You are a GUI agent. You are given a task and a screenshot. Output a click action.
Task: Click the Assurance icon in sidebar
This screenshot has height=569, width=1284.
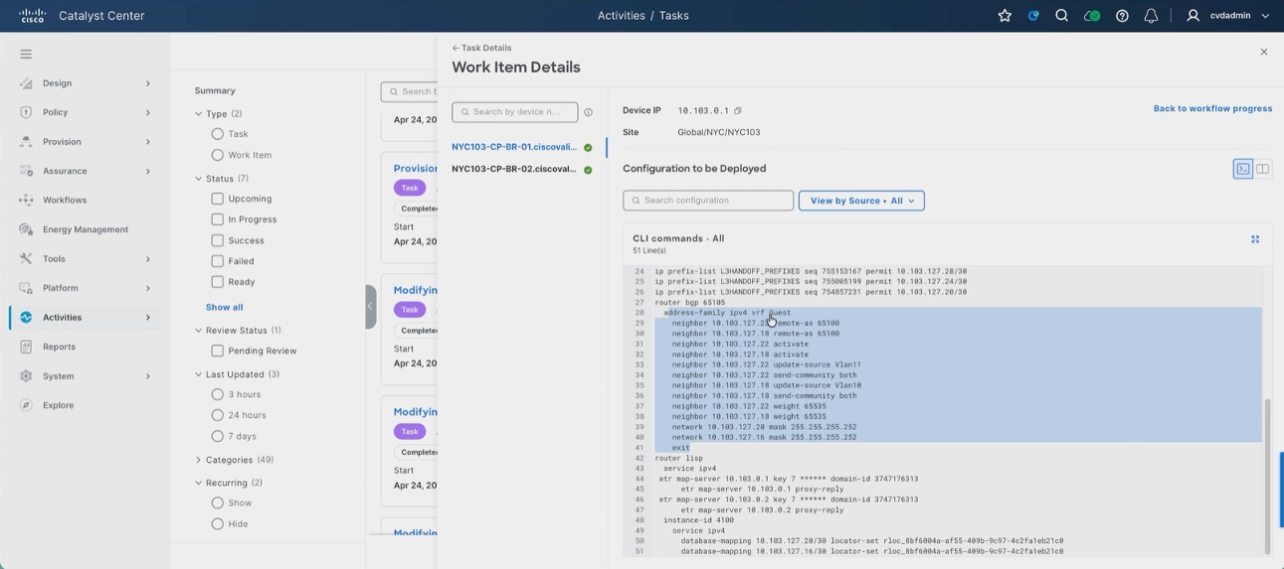26,171
